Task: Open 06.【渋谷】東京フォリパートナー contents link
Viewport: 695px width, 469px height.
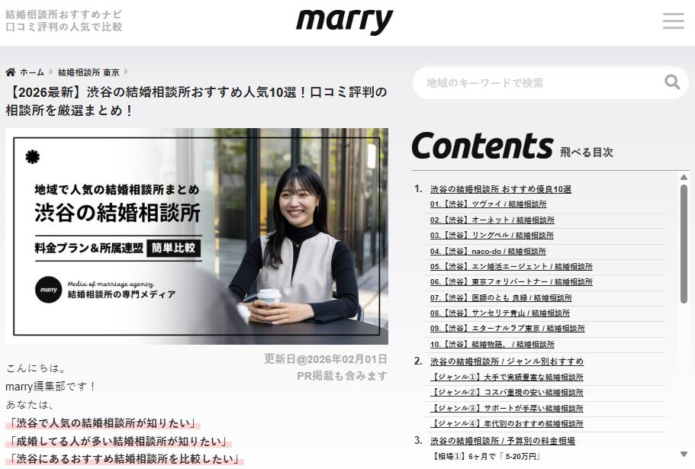Action: [x=511, y=282]
